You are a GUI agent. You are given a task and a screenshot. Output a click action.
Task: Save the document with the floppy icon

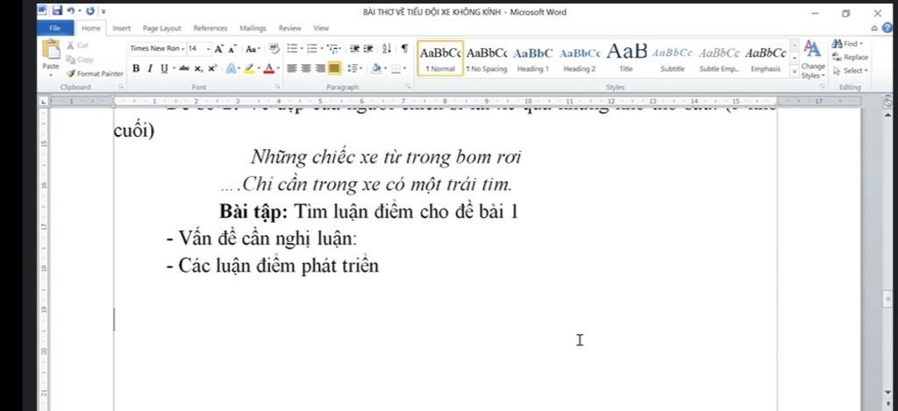[57, 11]
